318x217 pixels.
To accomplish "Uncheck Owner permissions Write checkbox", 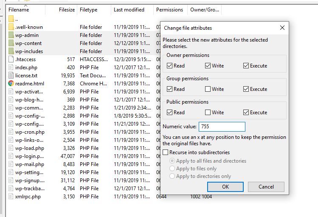I will (208, 66).
